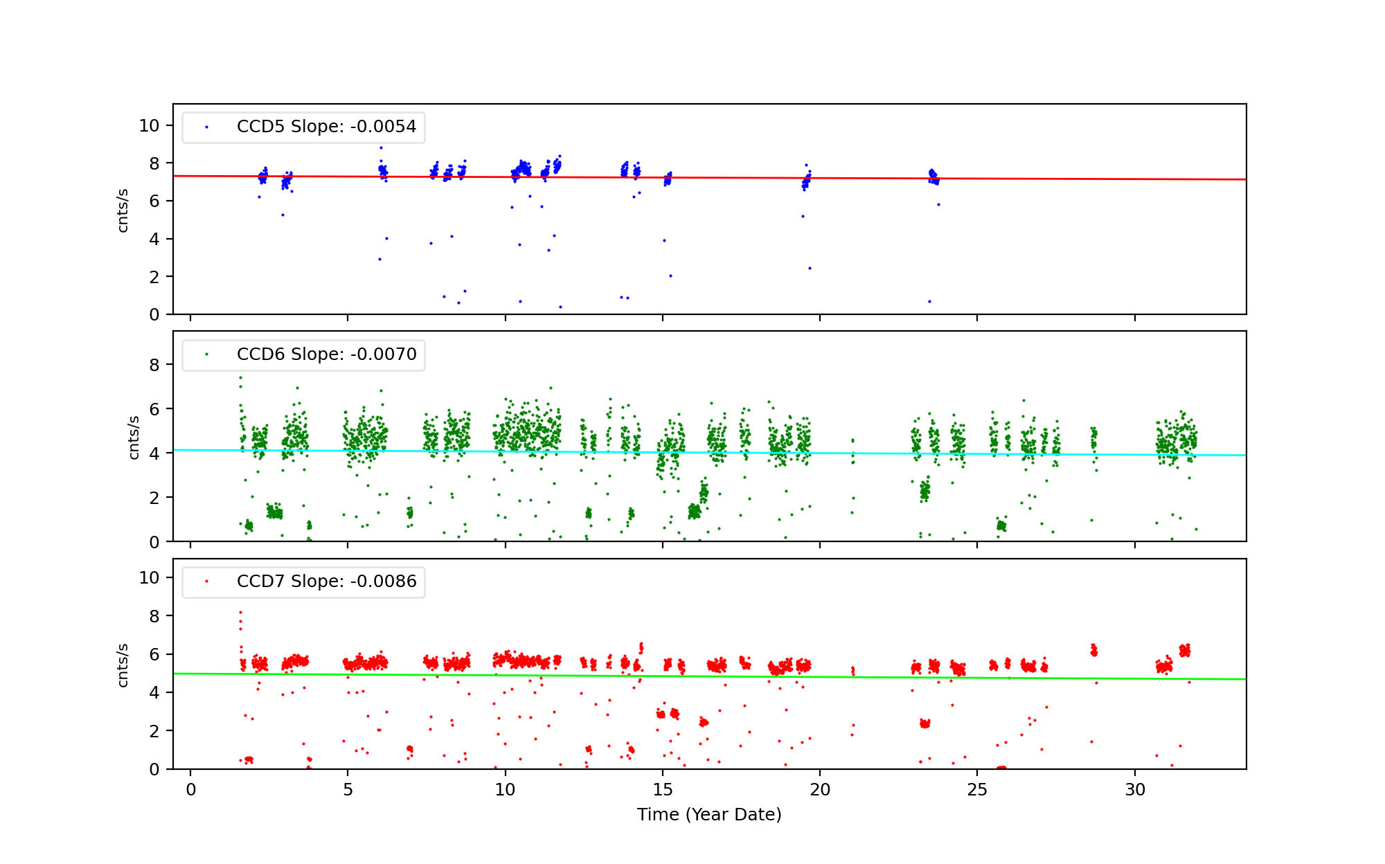Click the red marker in CCD7 legend
The height and width of the screenshot is (864, 1385).
[x=206, y=582]
